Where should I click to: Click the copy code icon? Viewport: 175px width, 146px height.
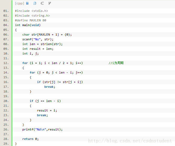pos(35,3)
